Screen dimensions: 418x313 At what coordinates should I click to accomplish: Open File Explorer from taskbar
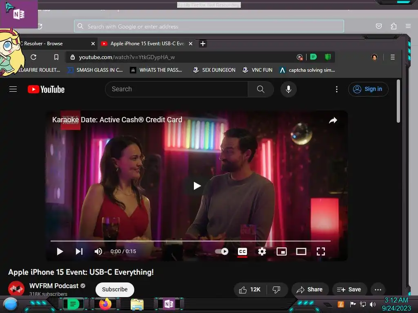[x=137, y=304]
